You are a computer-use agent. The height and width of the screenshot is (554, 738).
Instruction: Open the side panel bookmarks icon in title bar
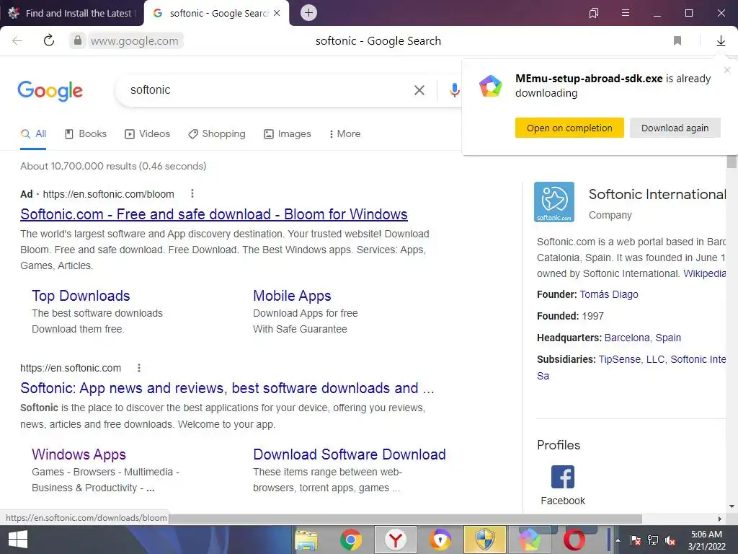coord(594,13)
